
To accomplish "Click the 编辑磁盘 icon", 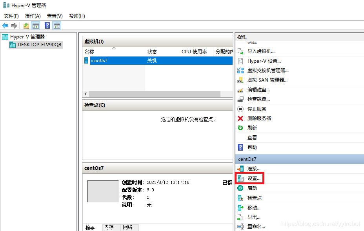I will 240,90.
